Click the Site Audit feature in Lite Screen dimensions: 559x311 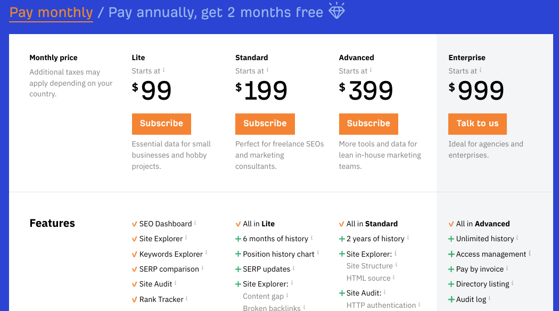[x=155, y=284]
